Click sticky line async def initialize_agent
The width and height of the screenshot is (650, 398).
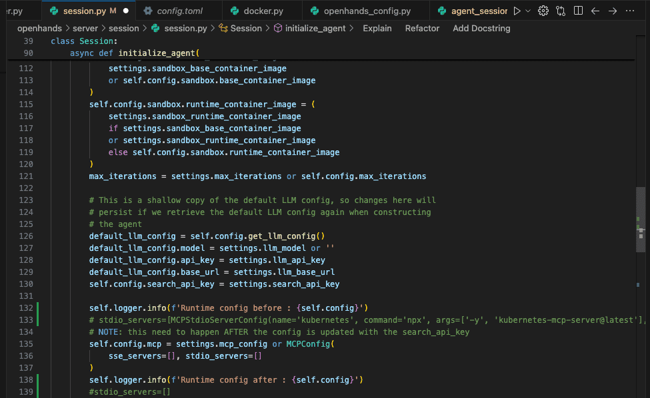134,53
